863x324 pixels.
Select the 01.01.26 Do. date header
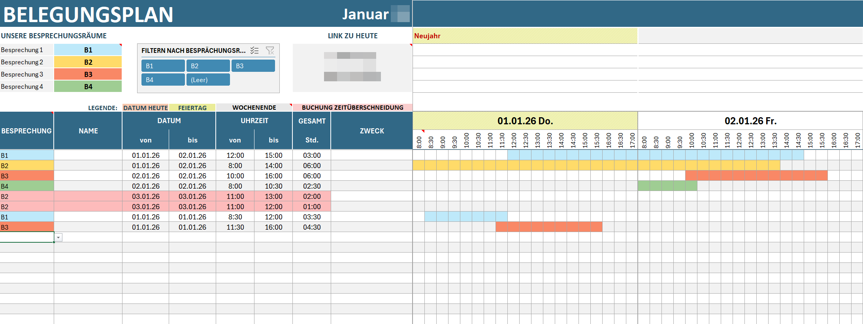click(x=525, y=121)
